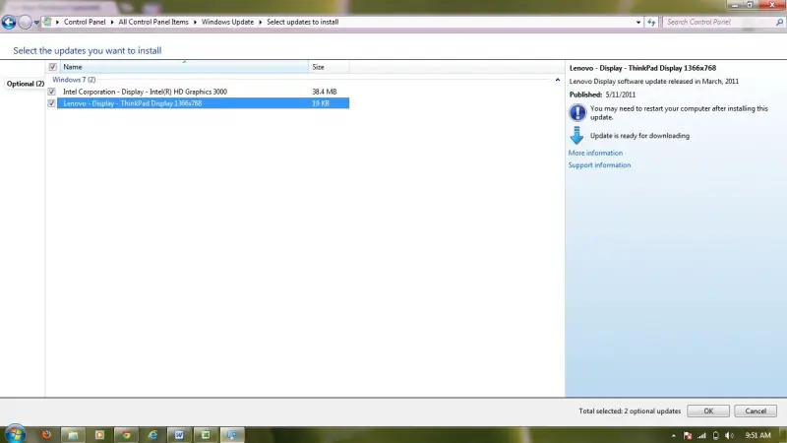Open the Optional (2) tab
This screenshot has height=443, width=787.
26,84
